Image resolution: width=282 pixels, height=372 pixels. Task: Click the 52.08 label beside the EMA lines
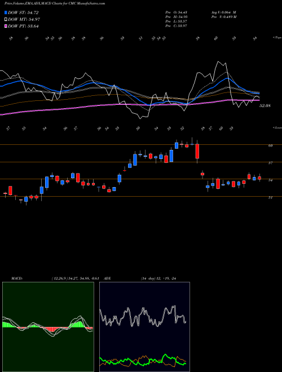(x=265, y=105)
